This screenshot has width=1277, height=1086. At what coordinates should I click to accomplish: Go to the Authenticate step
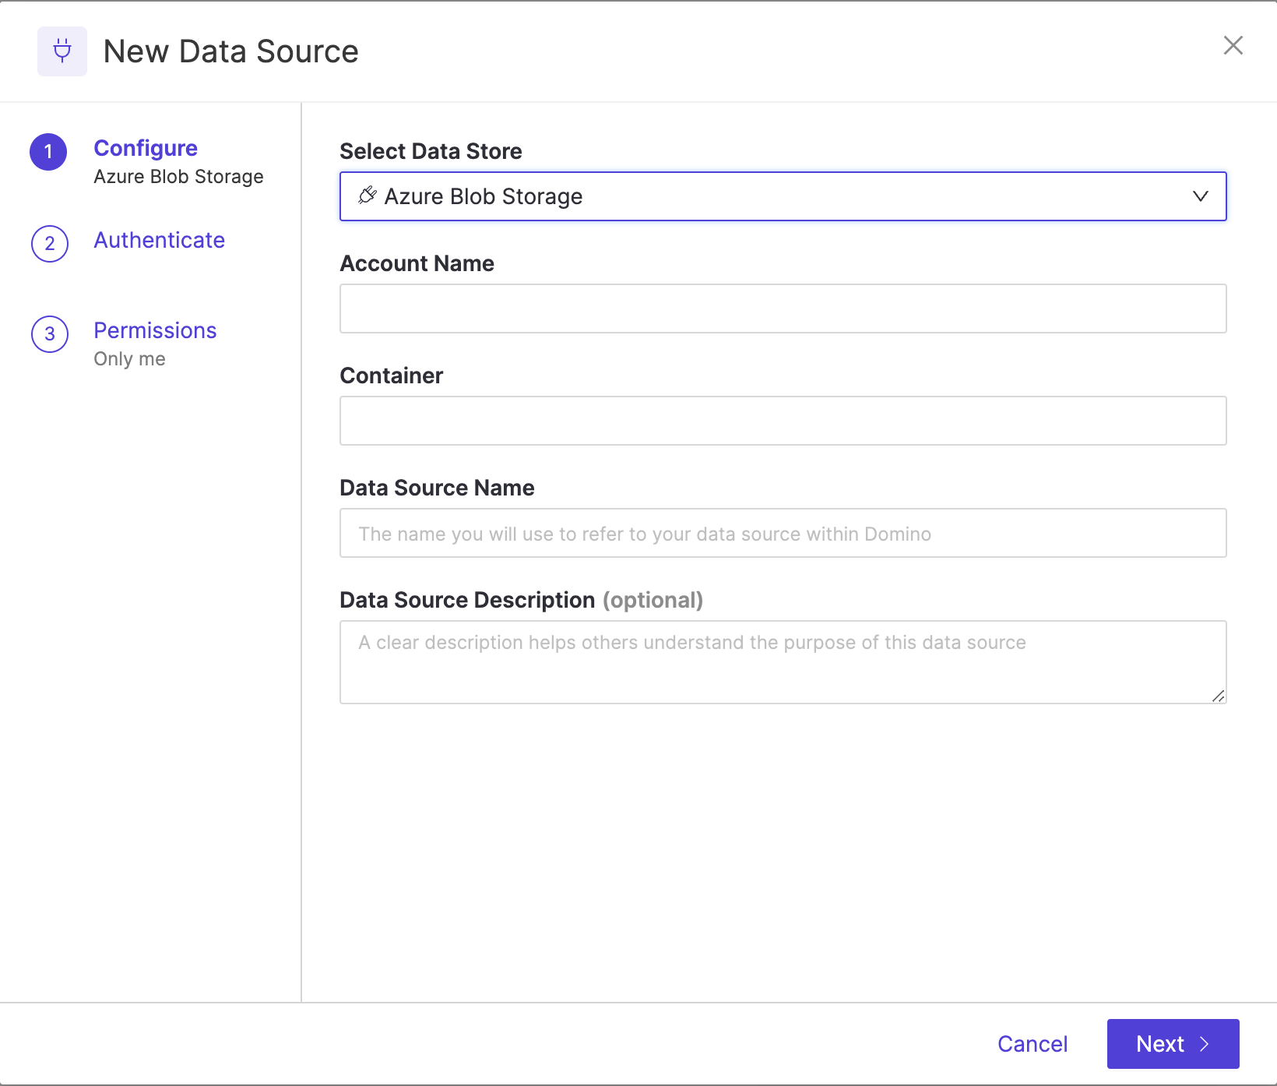(160, 240)
